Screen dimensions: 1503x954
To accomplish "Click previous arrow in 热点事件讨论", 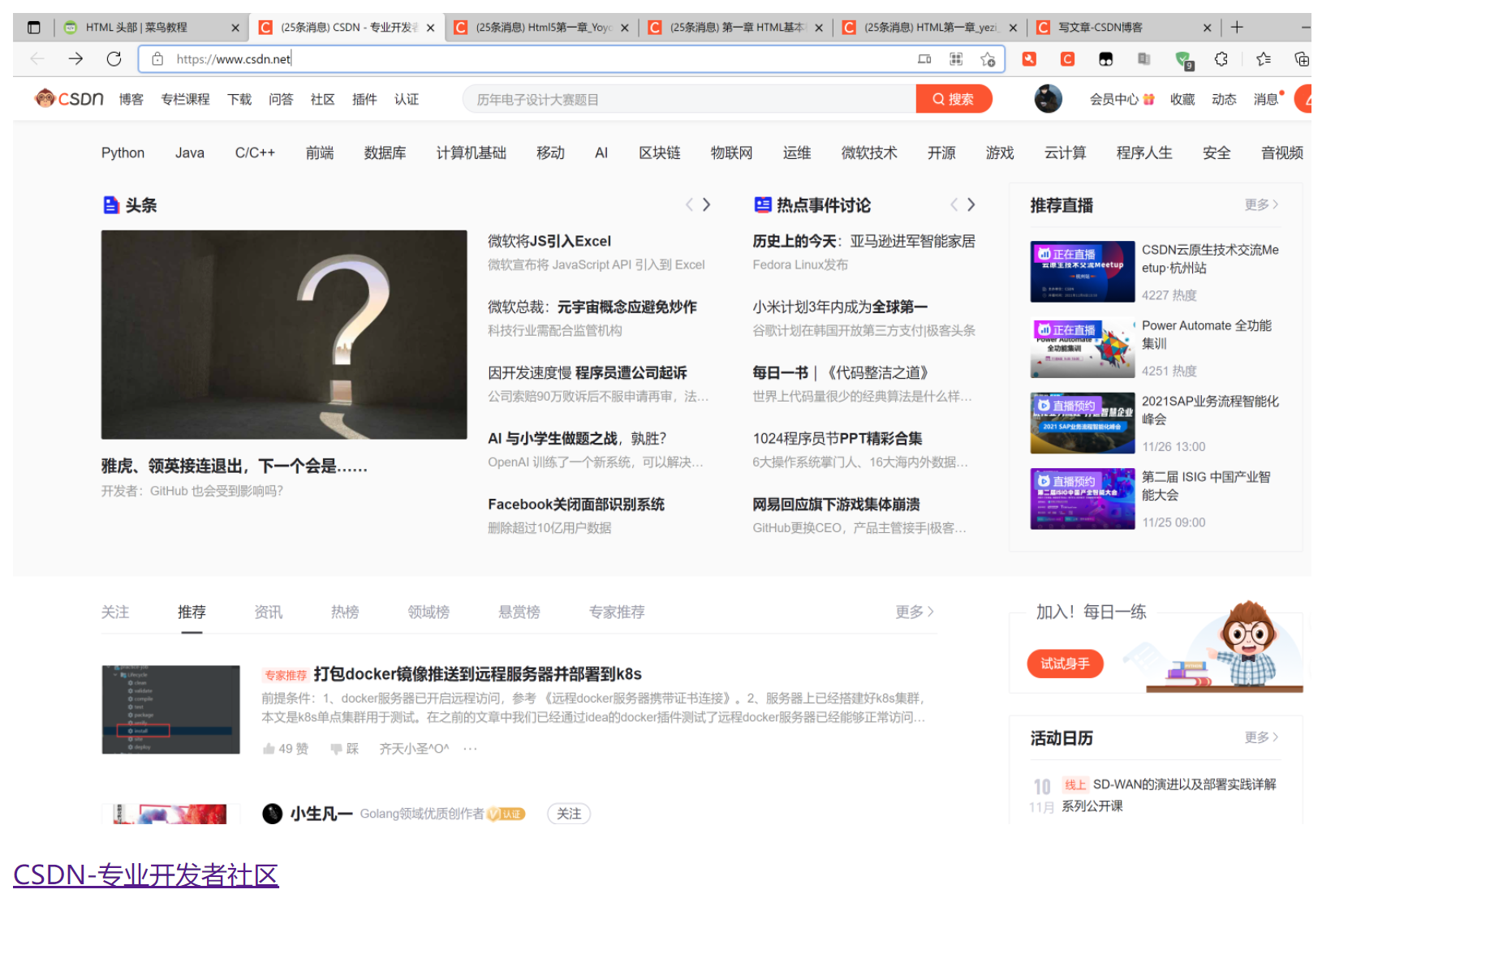I will (954, 205).
